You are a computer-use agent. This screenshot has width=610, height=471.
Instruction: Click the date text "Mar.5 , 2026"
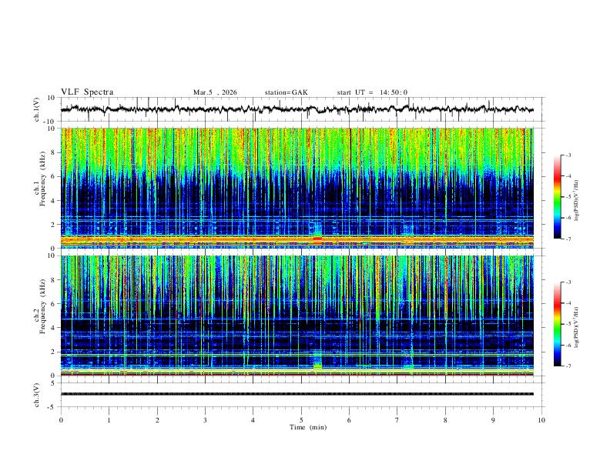[x=215, y=92]
